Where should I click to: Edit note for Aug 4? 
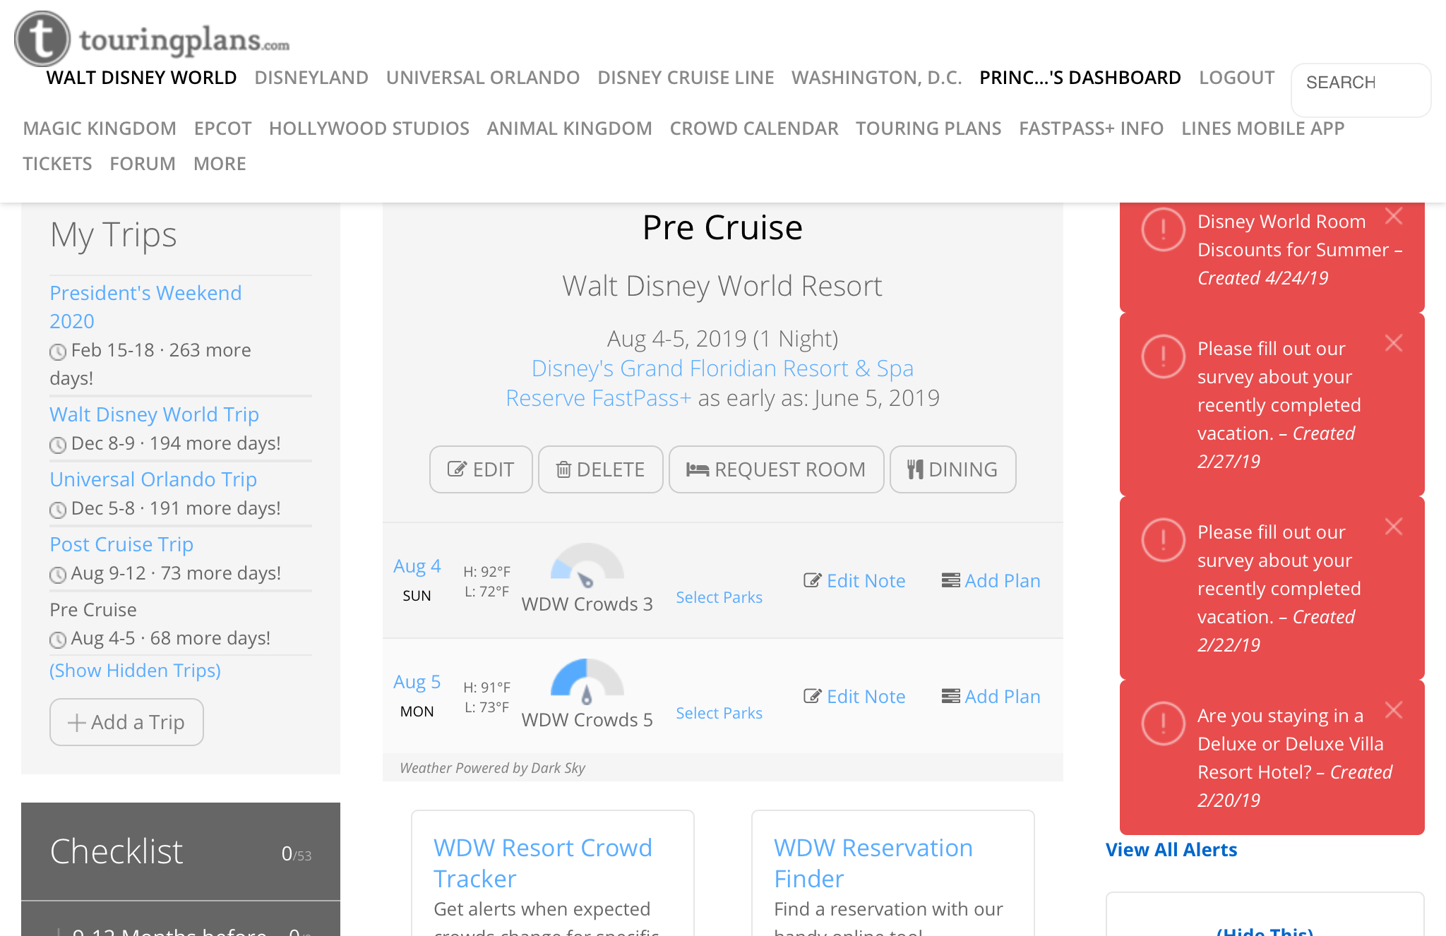[x=854, y=581]
